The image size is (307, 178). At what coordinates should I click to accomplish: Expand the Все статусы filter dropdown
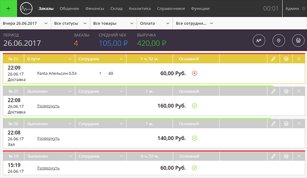click(x=70, y=23)
